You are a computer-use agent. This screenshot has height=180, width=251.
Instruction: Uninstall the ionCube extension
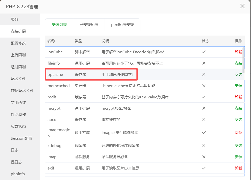tap(238, 52)
